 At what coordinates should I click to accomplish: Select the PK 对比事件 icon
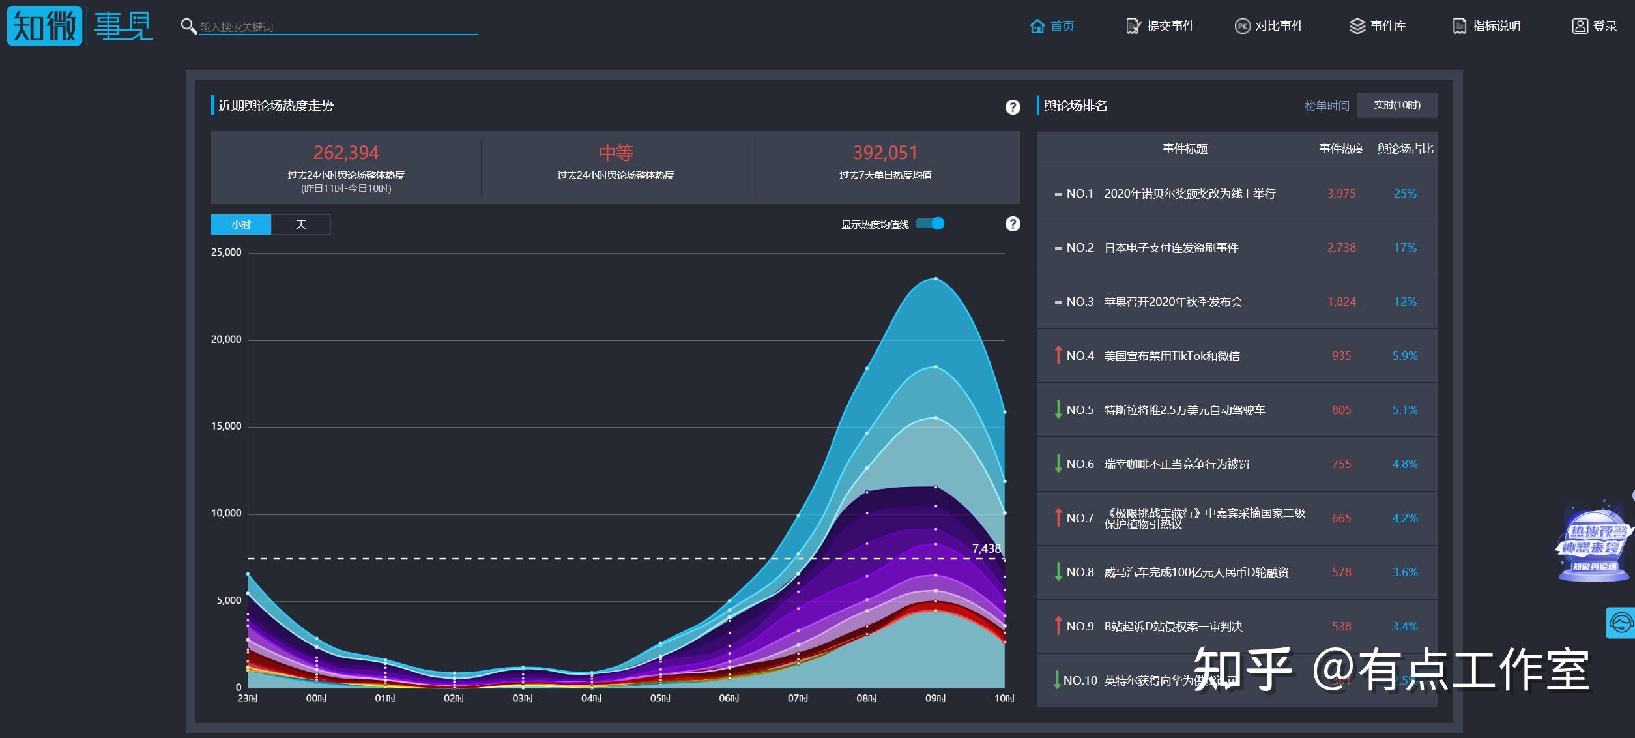coord(1242,26)
